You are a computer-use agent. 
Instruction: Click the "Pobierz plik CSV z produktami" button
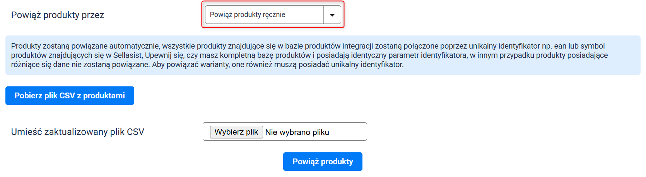[x=70, y=96]
